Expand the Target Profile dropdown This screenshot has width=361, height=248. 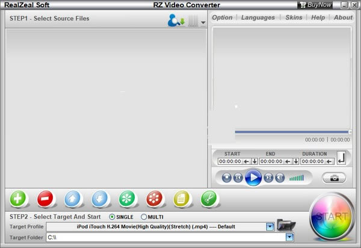coord(270,227)
